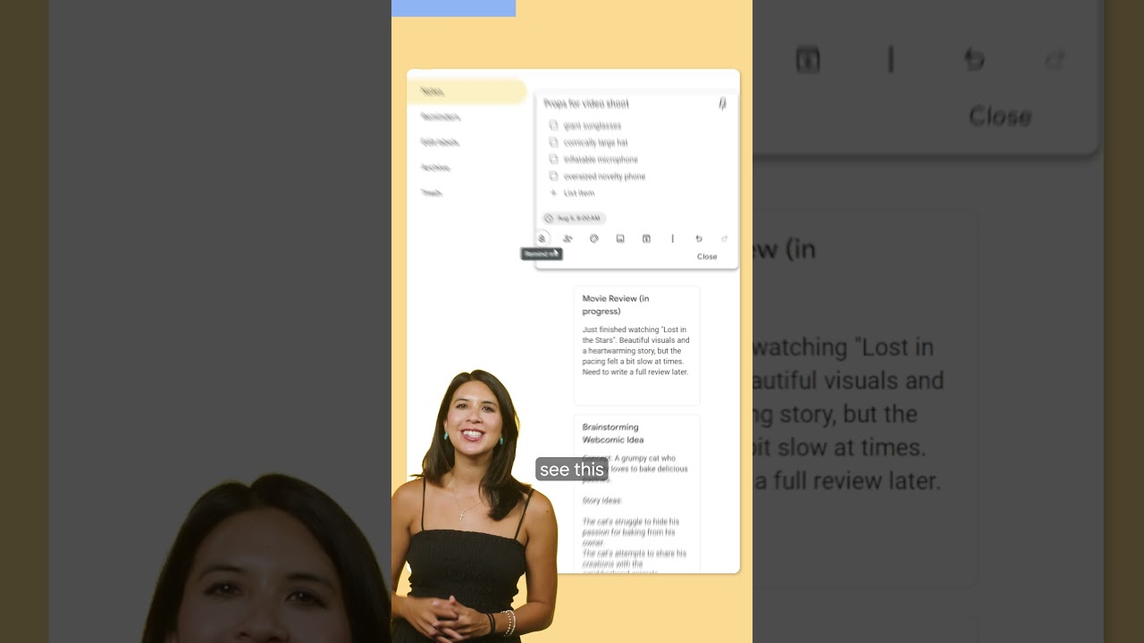Click the Undo arrow icon
This screenshot has width=1144, height=643.
(x=699, y=238)
